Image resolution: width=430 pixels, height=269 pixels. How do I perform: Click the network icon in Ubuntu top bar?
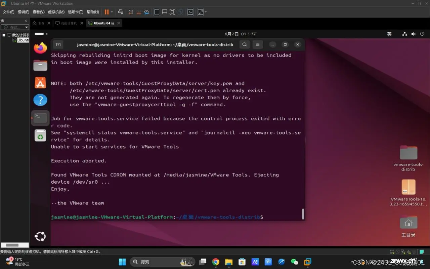[x=404, y=34]
